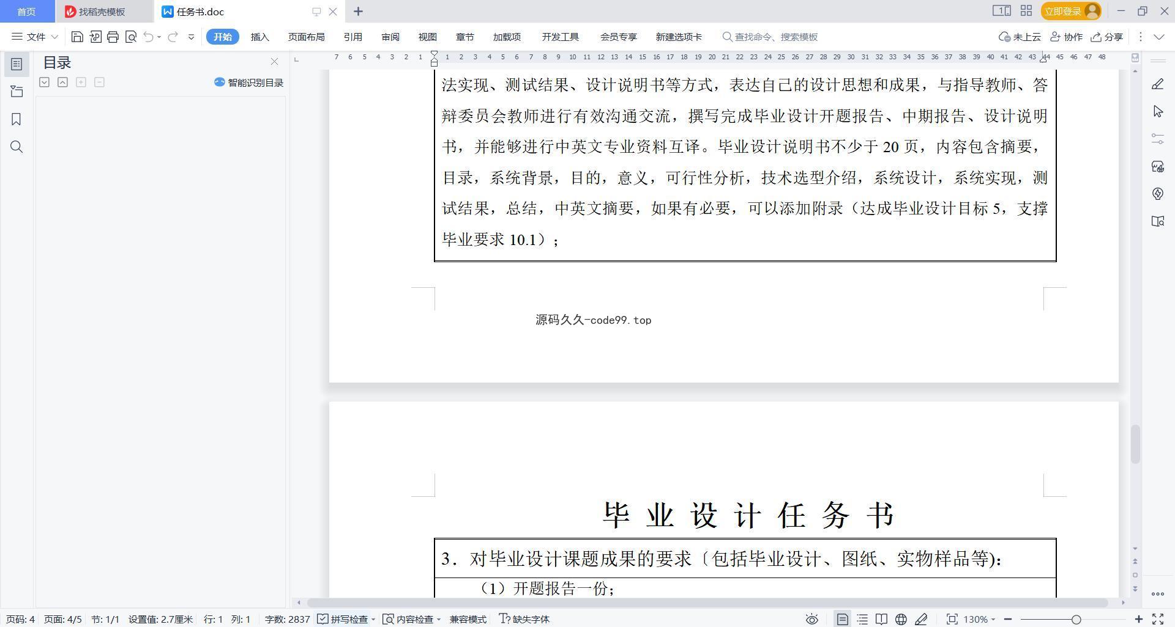Open the 页面布局 ribbon tab
Image resolution: width=1175 pixels, height=627 pixels.
[x=306, y=37]
